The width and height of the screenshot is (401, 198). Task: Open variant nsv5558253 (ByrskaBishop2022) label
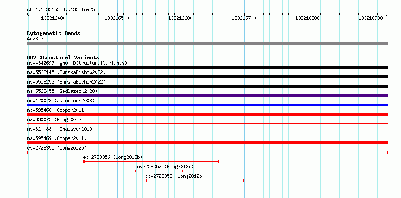66,82
